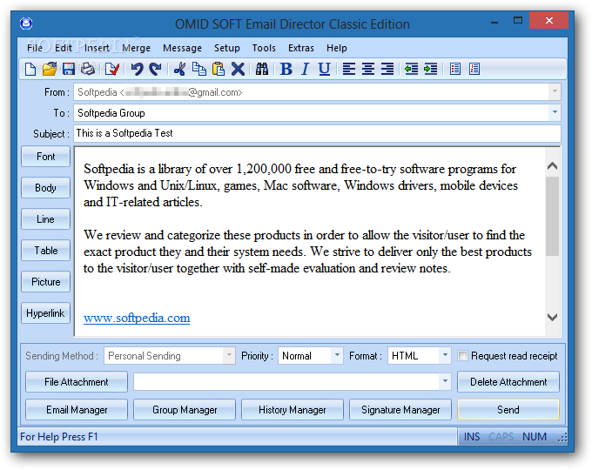Open the Merge menu
This screenshot has height=470, width=592.
pos(136,48)
